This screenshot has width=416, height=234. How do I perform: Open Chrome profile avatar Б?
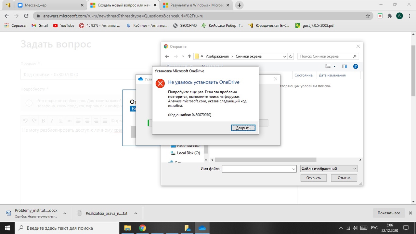click(399, 16)
